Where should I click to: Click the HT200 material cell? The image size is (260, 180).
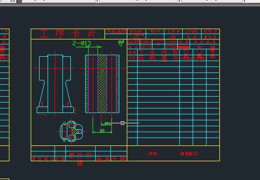171,47
